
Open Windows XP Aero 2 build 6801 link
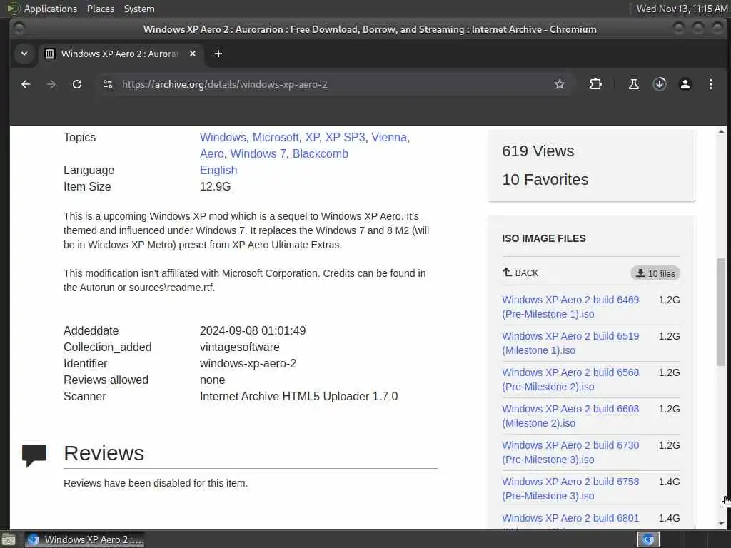click(570, 518)
